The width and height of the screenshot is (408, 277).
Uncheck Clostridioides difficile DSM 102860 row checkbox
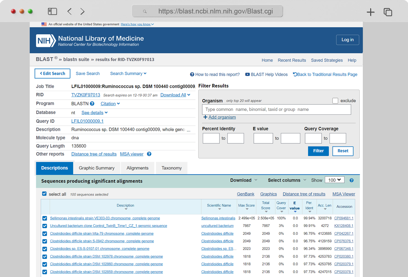[45, 264]
